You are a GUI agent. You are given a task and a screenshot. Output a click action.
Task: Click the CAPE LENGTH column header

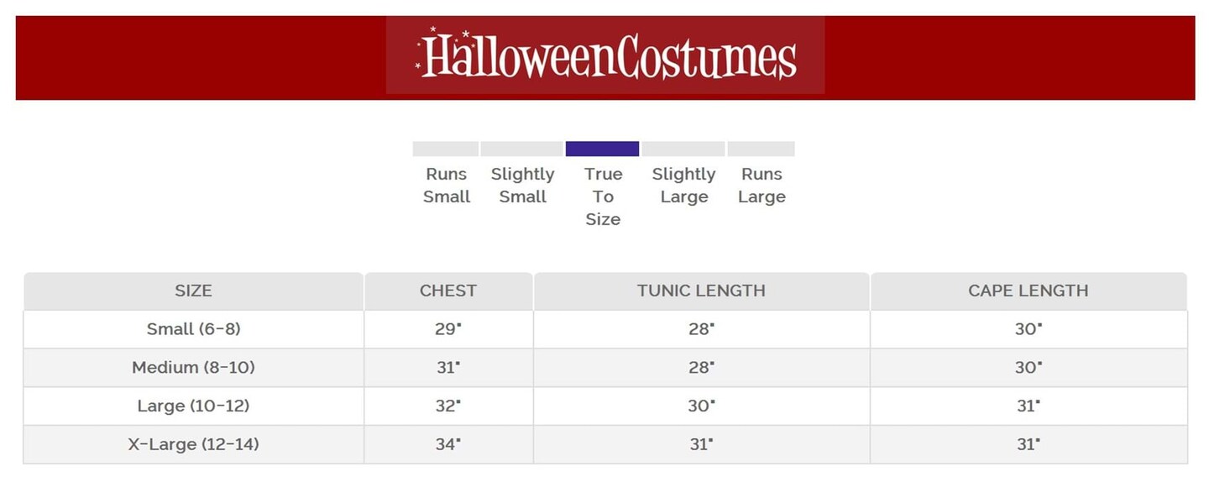[1028, 291]
